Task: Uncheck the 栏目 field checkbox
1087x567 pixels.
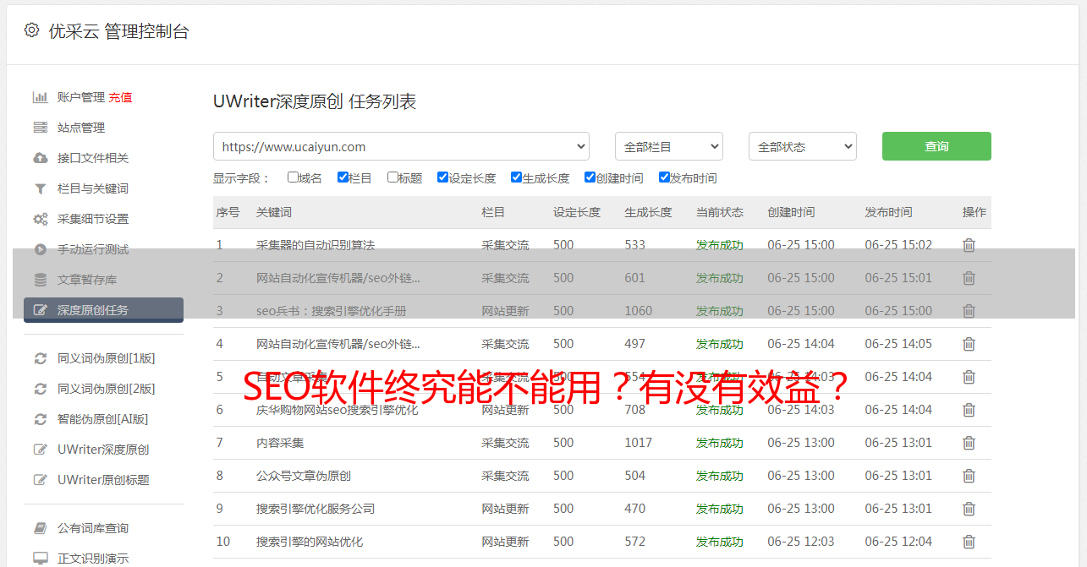Action: click(x=343, y=177)
